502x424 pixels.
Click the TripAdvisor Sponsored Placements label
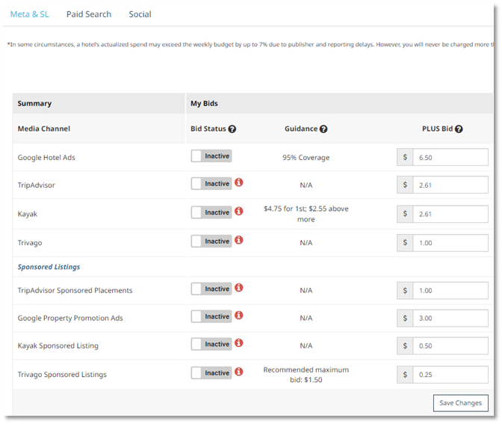pyautogui.click(x=75, y=290)
